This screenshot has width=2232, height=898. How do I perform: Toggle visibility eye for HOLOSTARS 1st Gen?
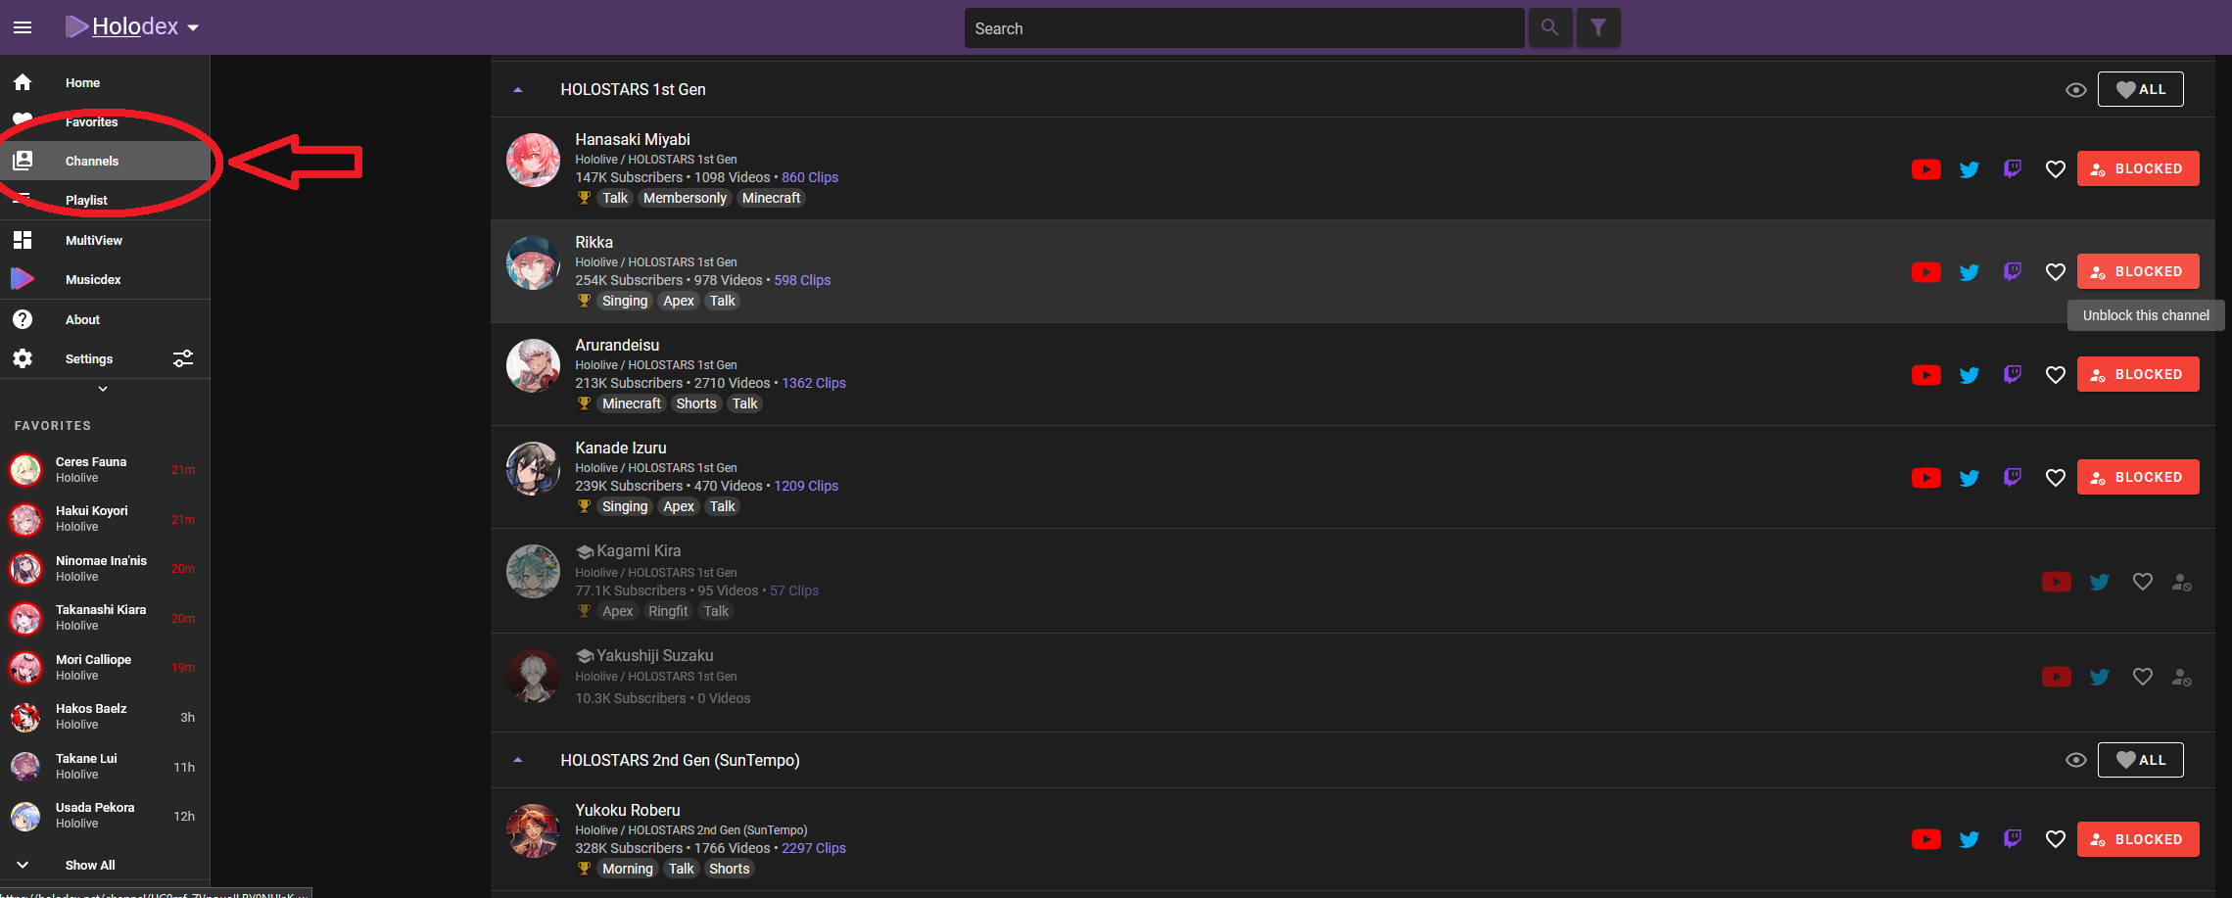(x=2075, y=90)
